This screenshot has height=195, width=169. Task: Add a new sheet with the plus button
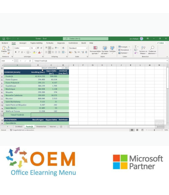pos(61,127)
